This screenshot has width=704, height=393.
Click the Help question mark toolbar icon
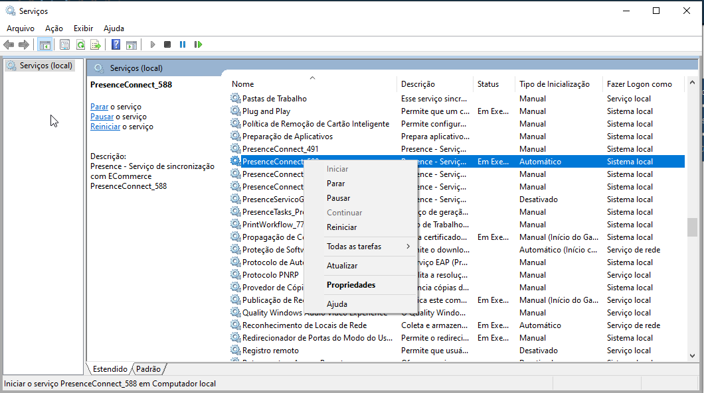pyautogui.click(x=116, y=44)
